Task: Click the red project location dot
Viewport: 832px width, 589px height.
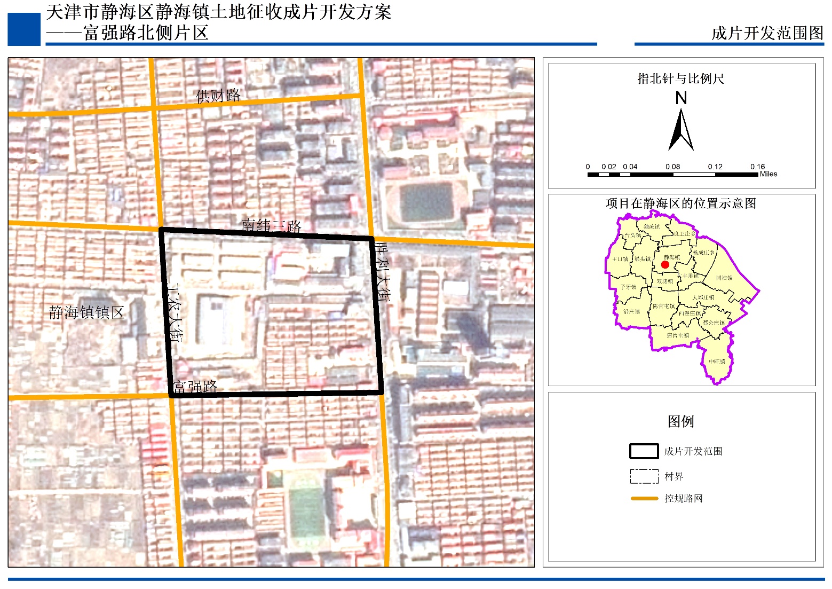Action: click(665, 264)
